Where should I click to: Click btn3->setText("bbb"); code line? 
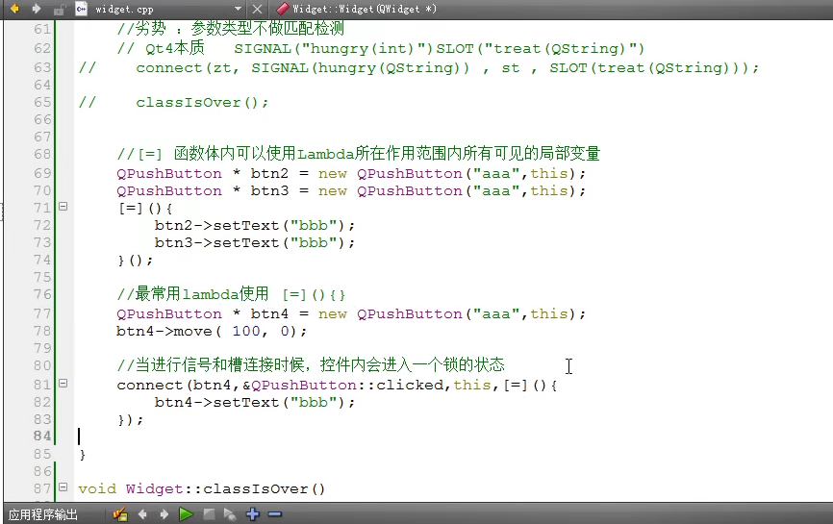point(255,242)
